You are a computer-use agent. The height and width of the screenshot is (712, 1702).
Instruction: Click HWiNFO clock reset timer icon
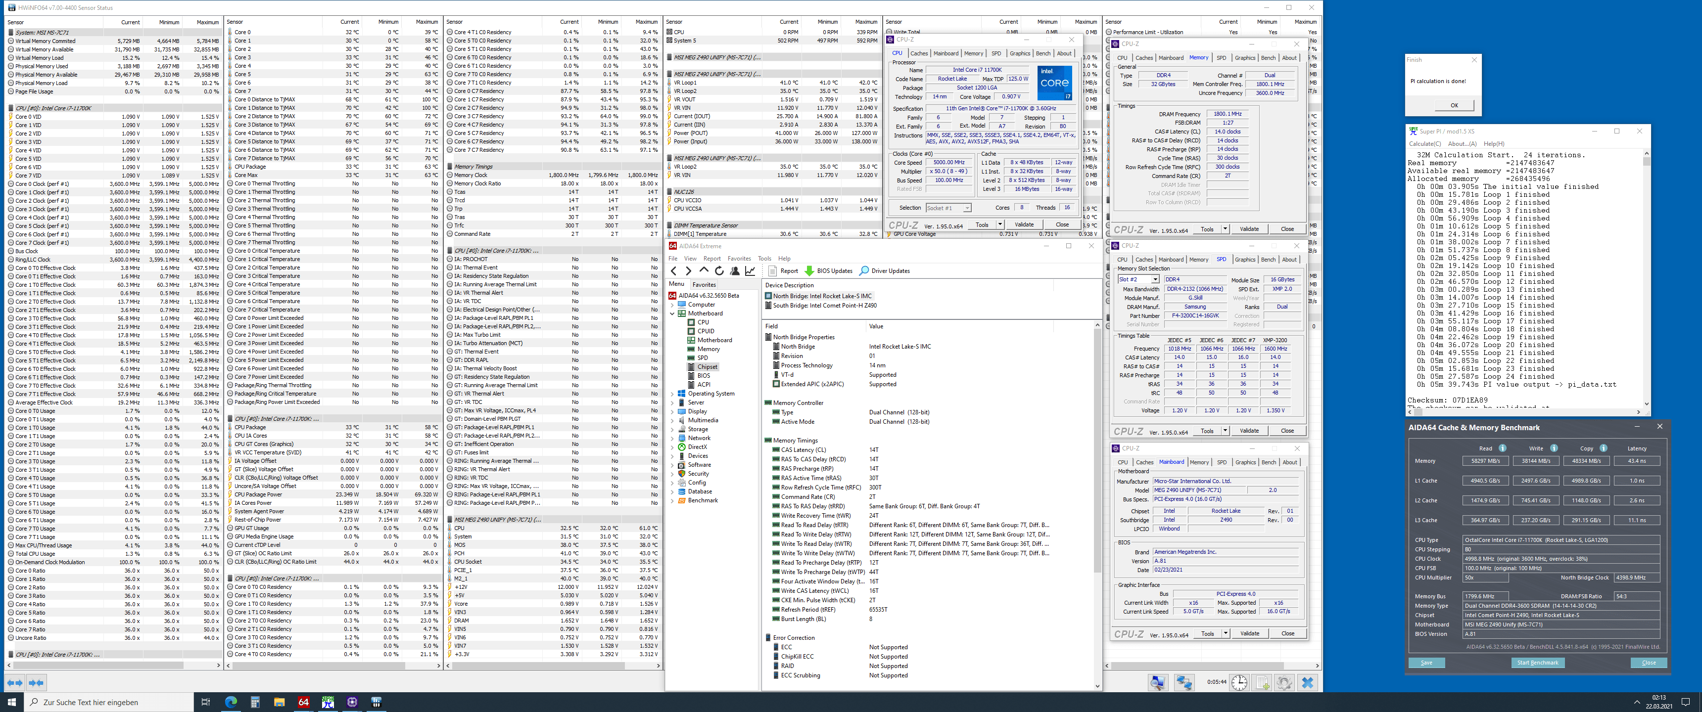coord(1239,682)
